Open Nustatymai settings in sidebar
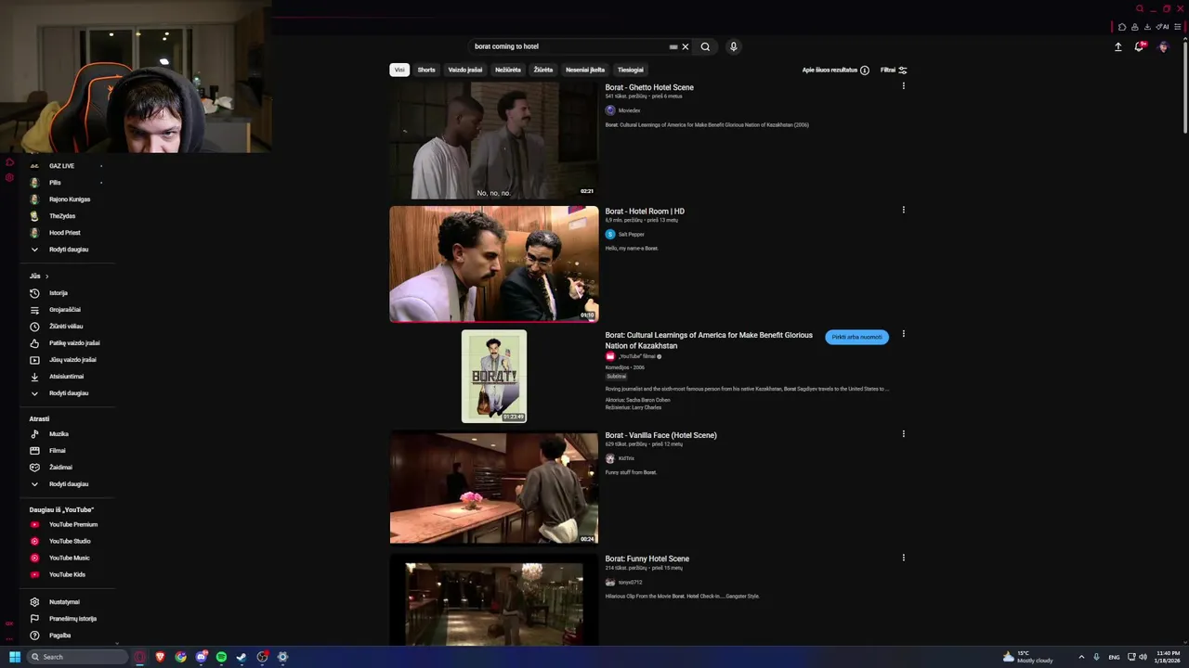This screenshot has width=1189, height=668. (65, 602)
